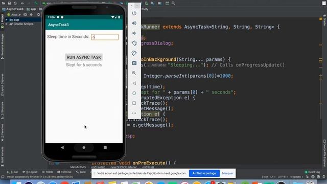The width and height of the screenshot is (327, 184).
Task: Activate emulator zoom magnifier
Action: pyautogui.click(x=134, y=73)
